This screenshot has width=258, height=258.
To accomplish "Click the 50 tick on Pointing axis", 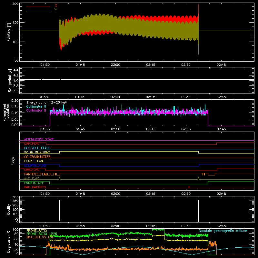I will click(x=16, y=60).
